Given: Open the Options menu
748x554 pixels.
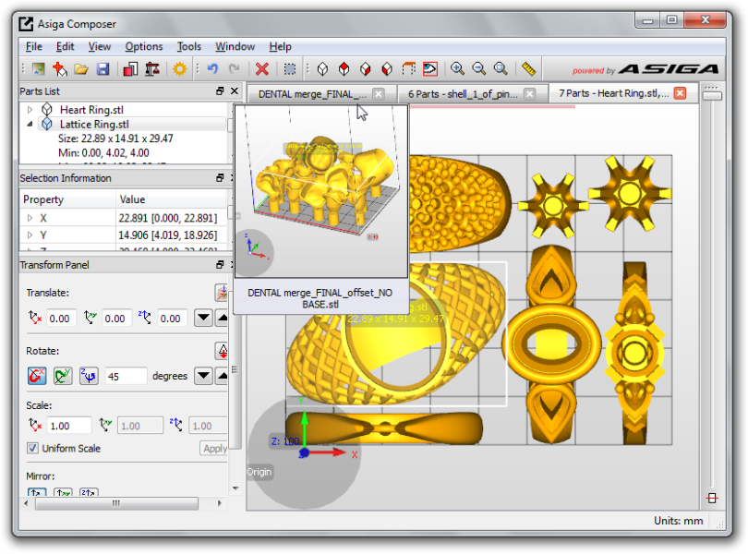Looking at the screenshot, I should (x=143, y=46).
